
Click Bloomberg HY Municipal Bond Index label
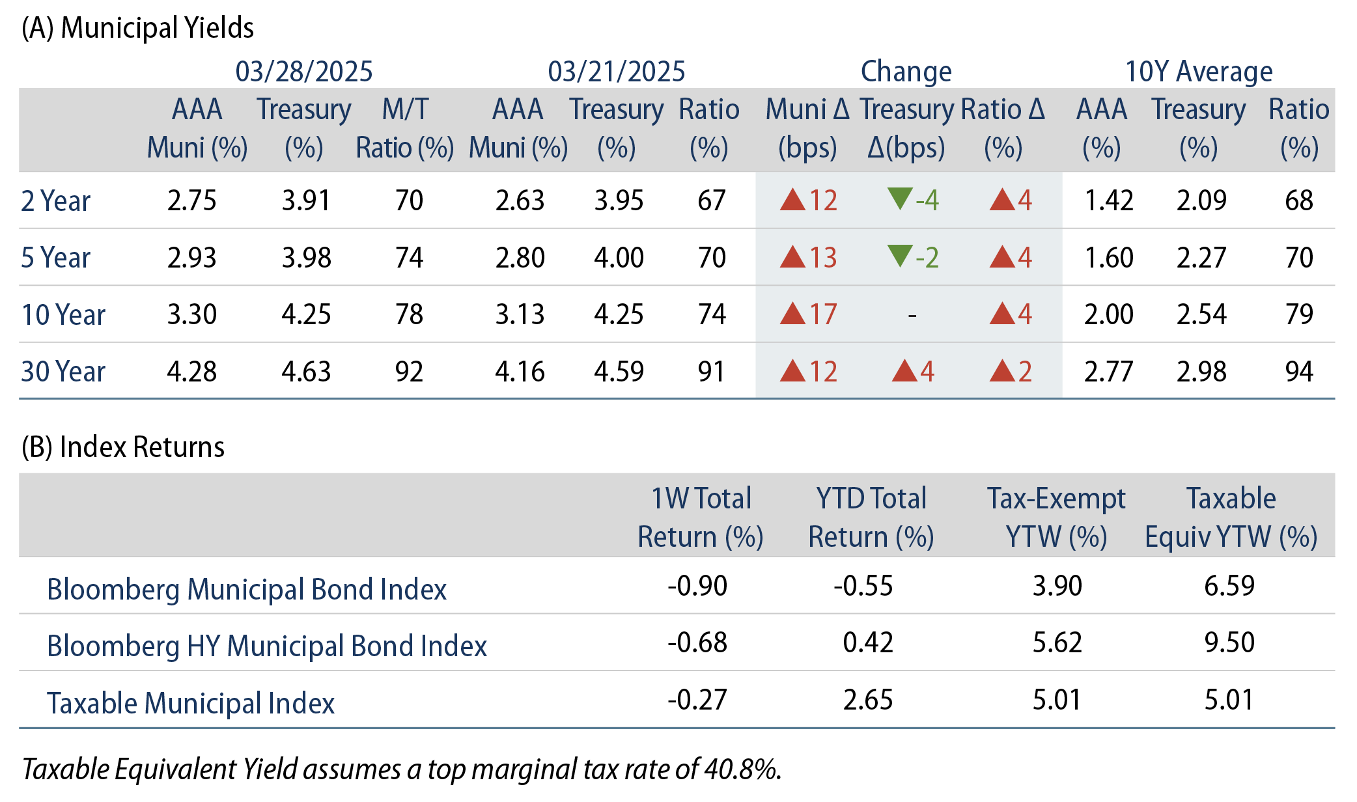coord(267,646)
